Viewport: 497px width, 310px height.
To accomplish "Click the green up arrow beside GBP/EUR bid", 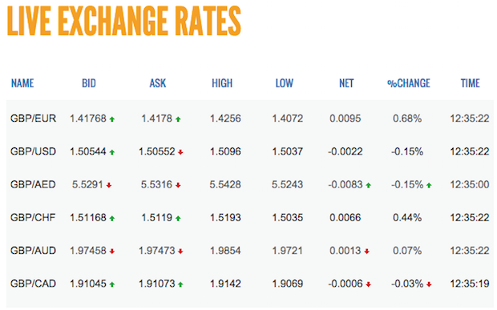I will click(x=112, y=119).
